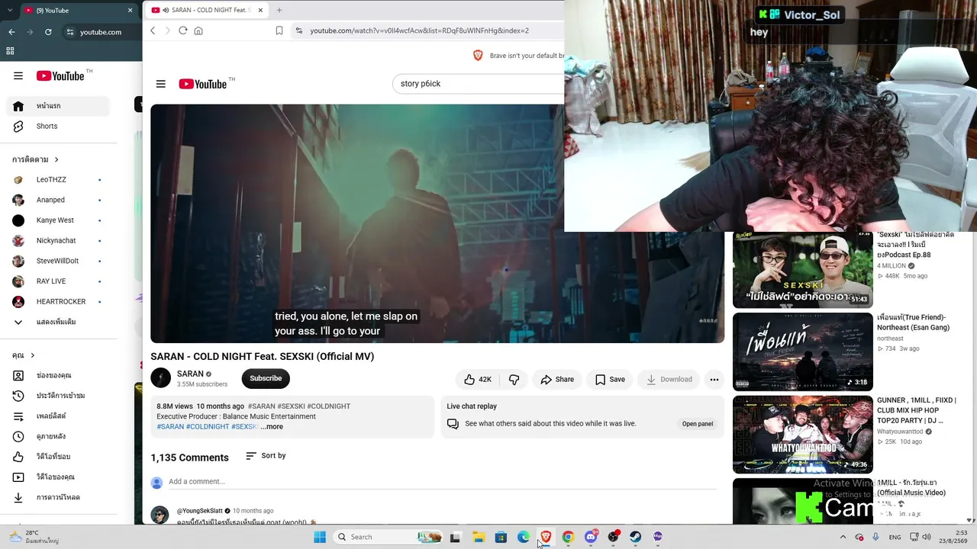
Task: Open Steam from the taskbar
Action: pyautogui.click(x=635, y=537)
